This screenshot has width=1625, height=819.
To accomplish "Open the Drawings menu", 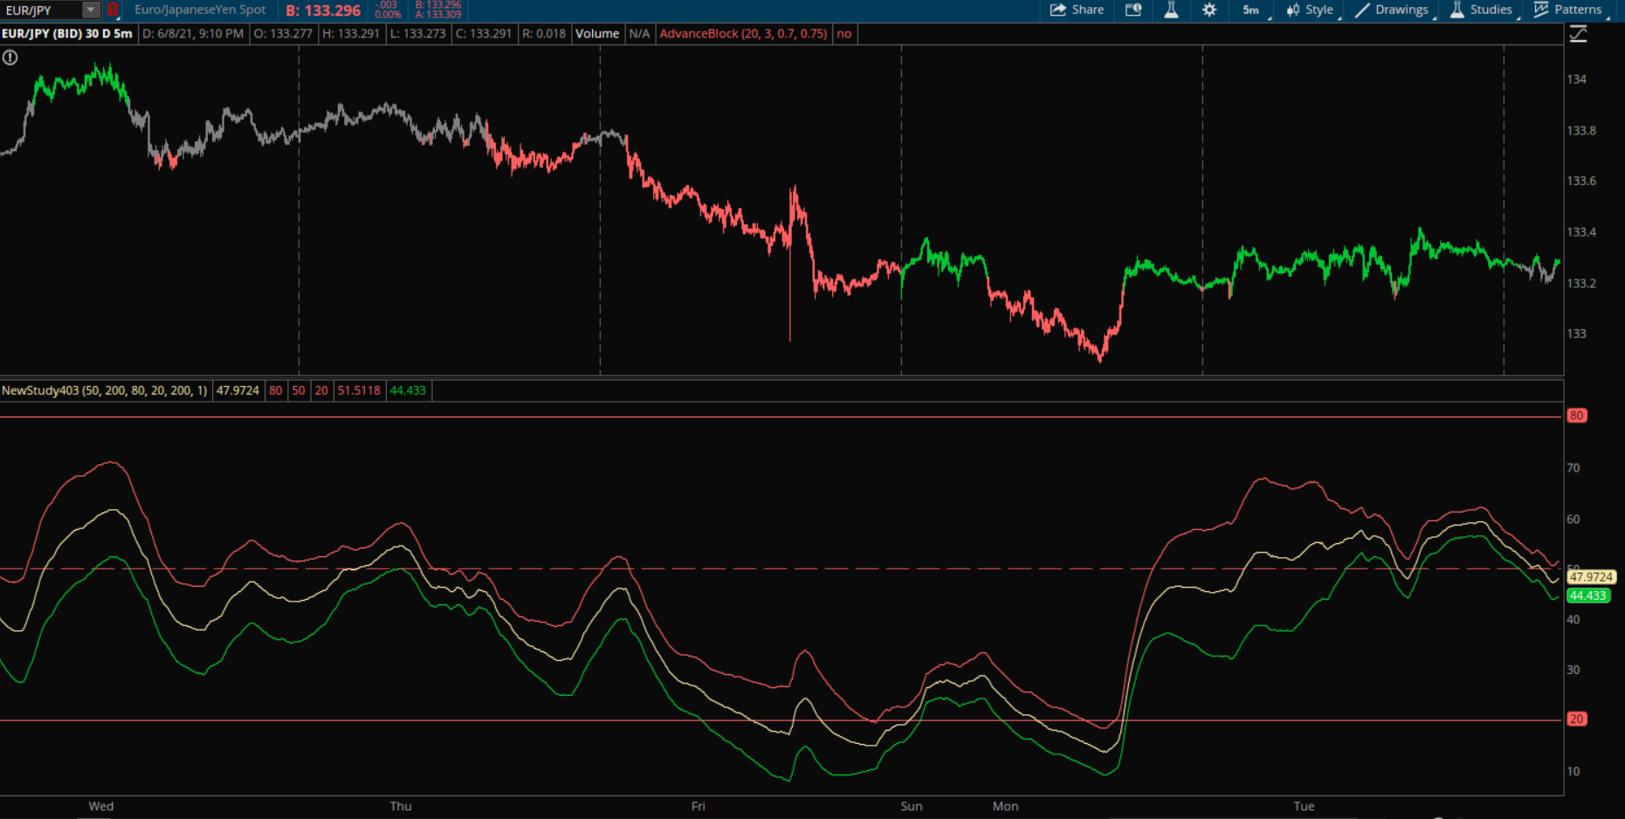I will coord(1392,10).
